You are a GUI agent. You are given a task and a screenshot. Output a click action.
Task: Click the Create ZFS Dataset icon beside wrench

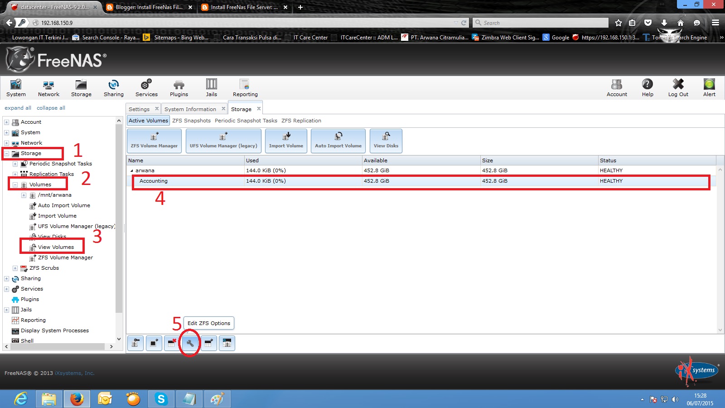click(x=208, y=343)
